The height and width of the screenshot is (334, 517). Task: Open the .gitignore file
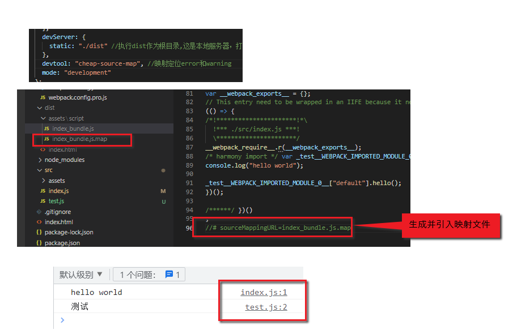point(58,212)
